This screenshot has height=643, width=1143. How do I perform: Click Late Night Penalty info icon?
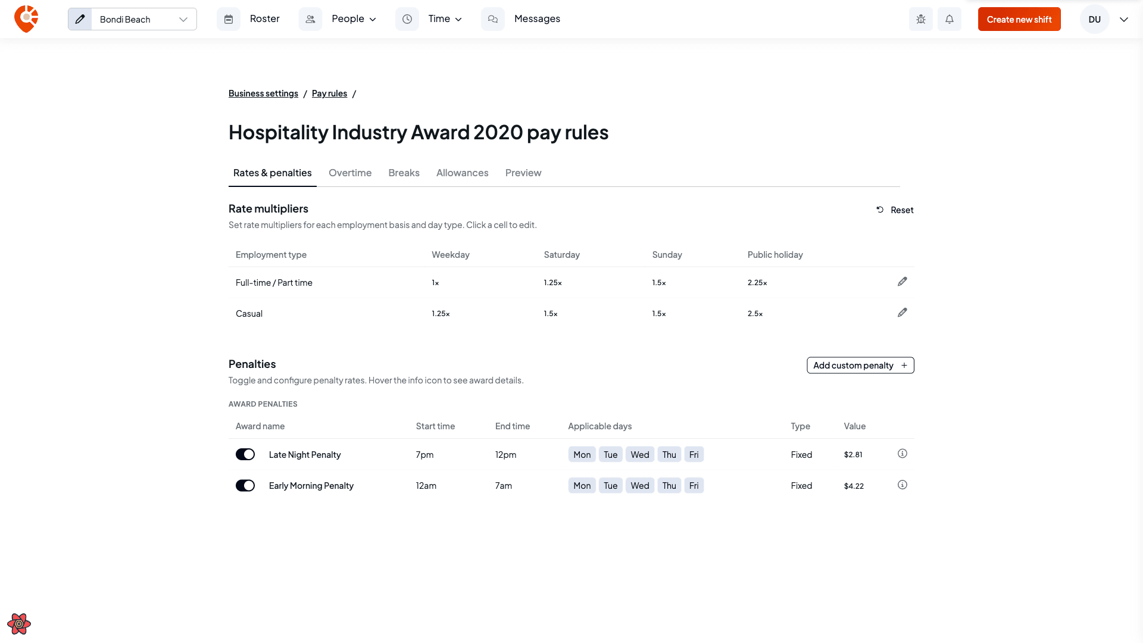coord(902,454)
